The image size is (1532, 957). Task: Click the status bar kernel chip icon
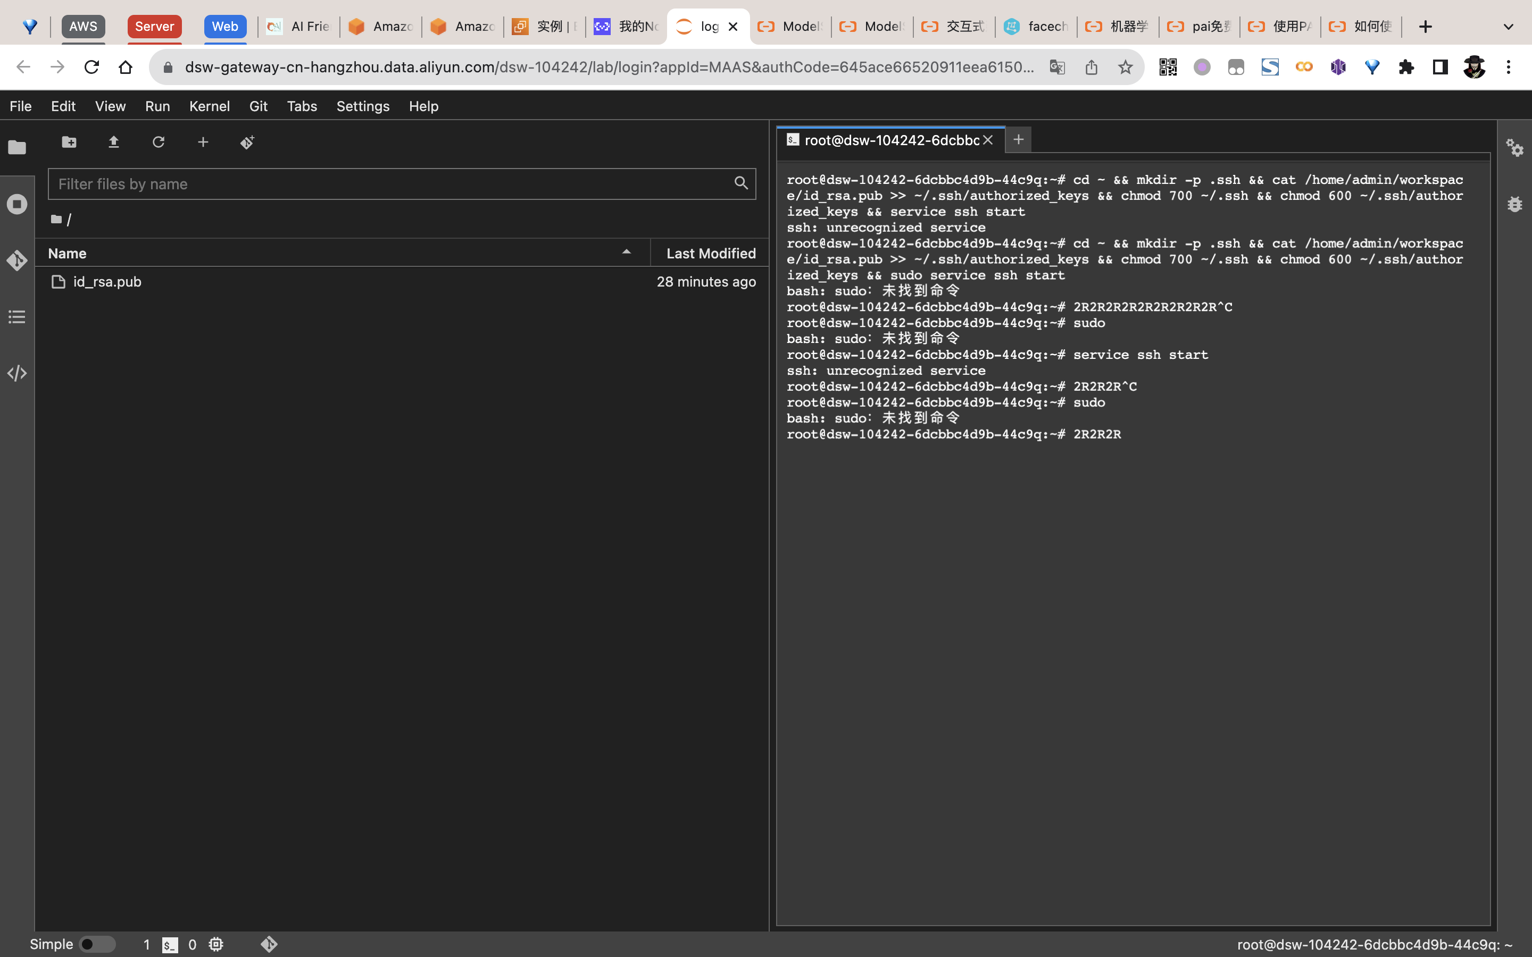(x=216, y=944)
